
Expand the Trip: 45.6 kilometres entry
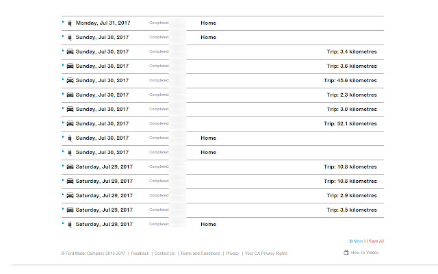click(63, 79)
